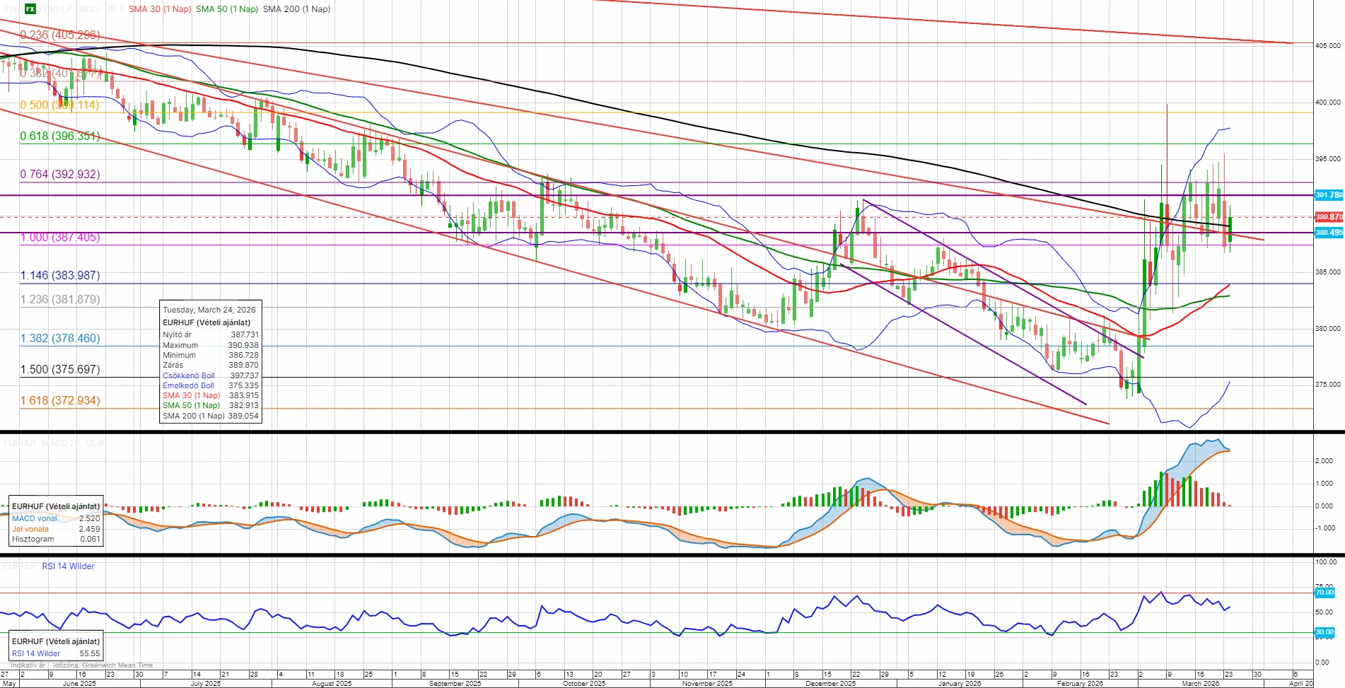Click the March 24, 2026 price data box

coord(211,362)
